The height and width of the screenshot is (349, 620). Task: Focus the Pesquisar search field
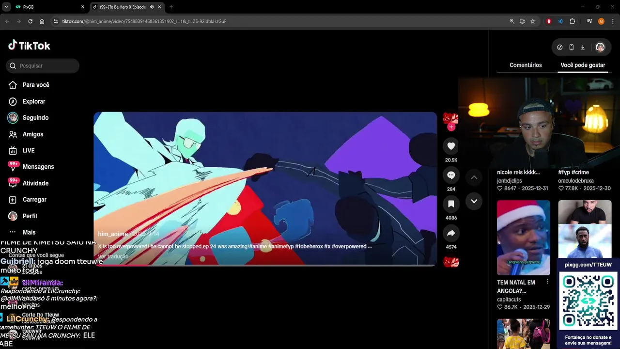43,66
